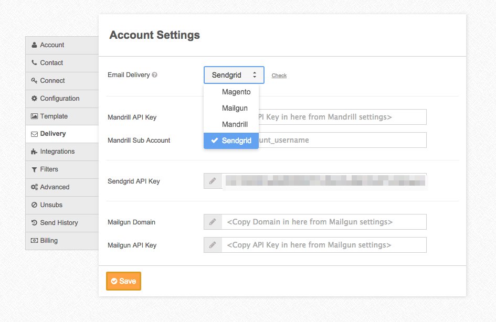Open the Integrations puzzle tab
This screenshot has height=322, width=496.
click(x=61, y=152)
